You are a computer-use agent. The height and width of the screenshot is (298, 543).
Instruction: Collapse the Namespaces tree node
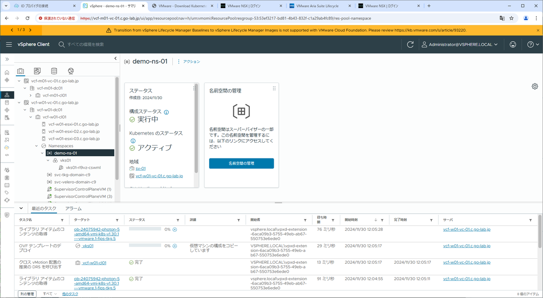37,146
